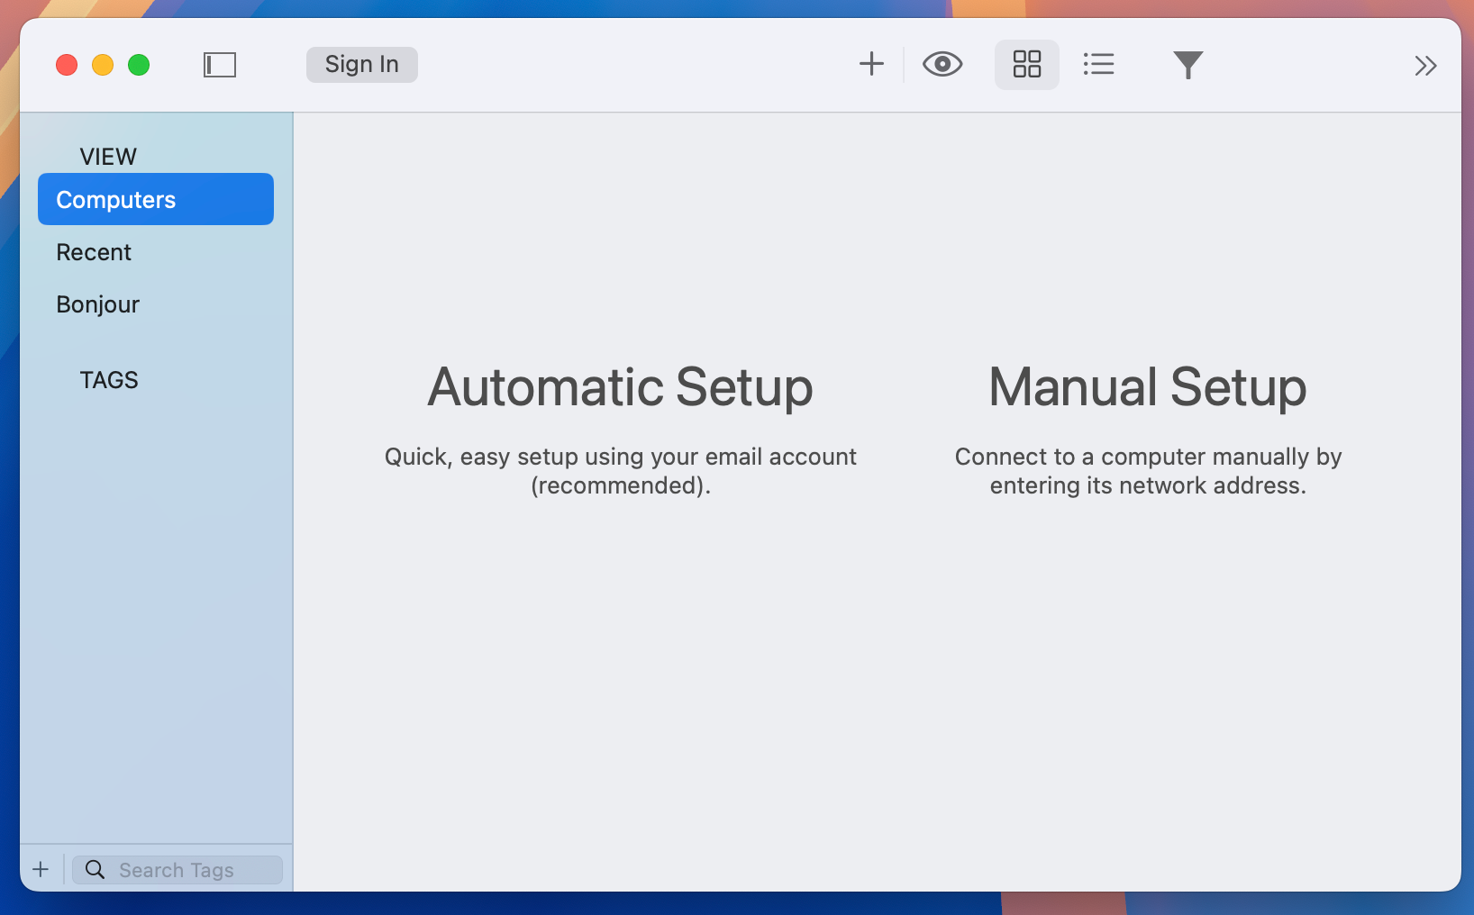Screen dimensions: 1474x915
Task: Click the overflow chevron icon in toolbar
Action: pyautogui.click(x=1425, y=64)
